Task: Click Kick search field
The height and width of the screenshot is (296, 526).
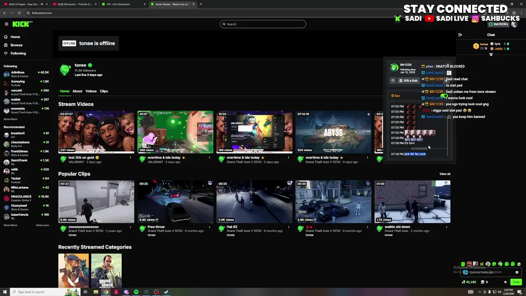Action: [263, 24]
